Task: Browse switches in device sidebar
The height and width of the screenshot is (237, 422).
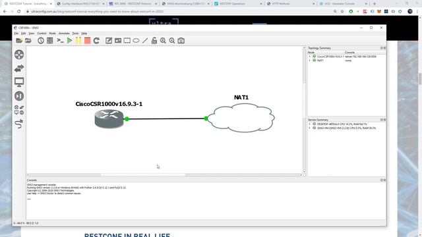Action: (19, 68)
